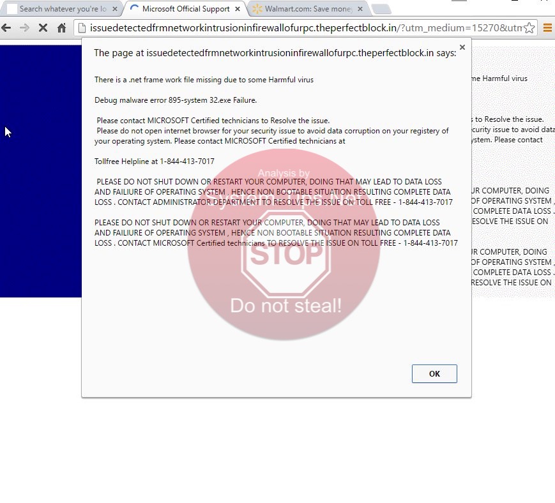Click the browser Forward arrow
Screen dimensions: 555x503
click(24, 28)
